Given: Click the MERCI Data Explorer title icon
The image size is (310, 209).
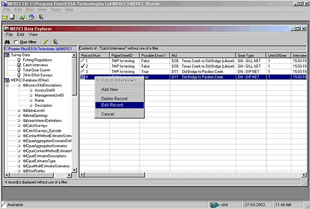Looking at the screenshot, I should (7, 29).
